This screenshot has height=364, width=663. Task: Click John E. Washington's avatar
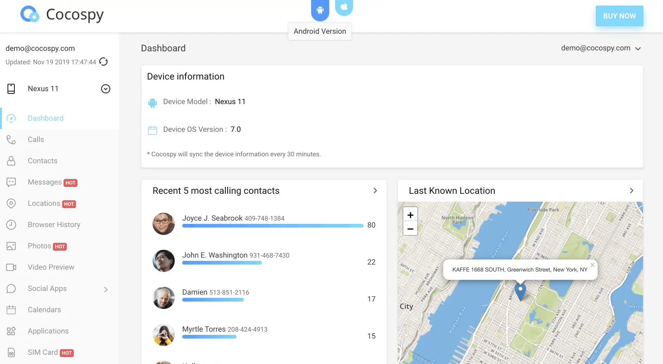coord(164,261)
